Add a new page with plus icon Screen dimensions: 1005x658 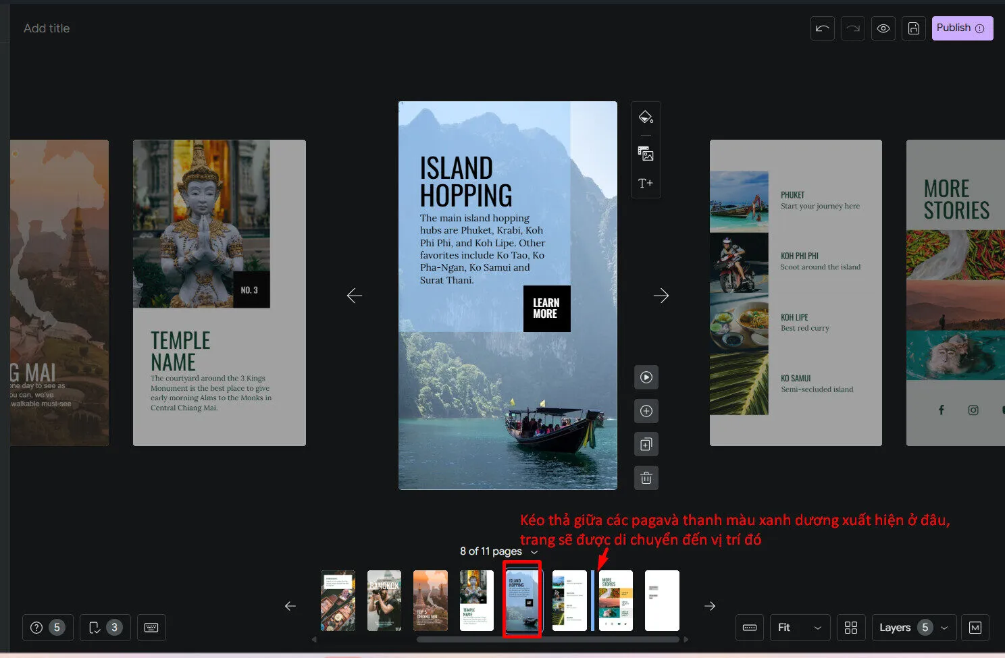[646, 411]
